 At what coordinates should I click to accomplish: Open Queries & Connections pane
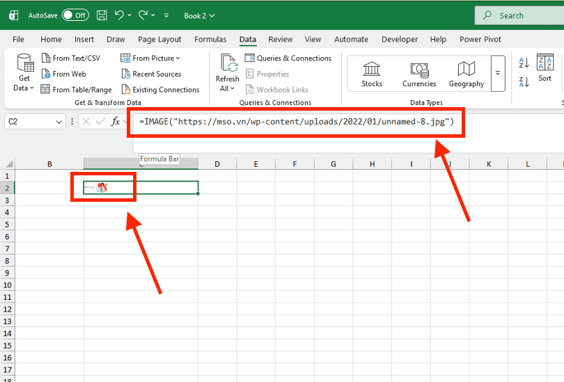tap(288, 58)
